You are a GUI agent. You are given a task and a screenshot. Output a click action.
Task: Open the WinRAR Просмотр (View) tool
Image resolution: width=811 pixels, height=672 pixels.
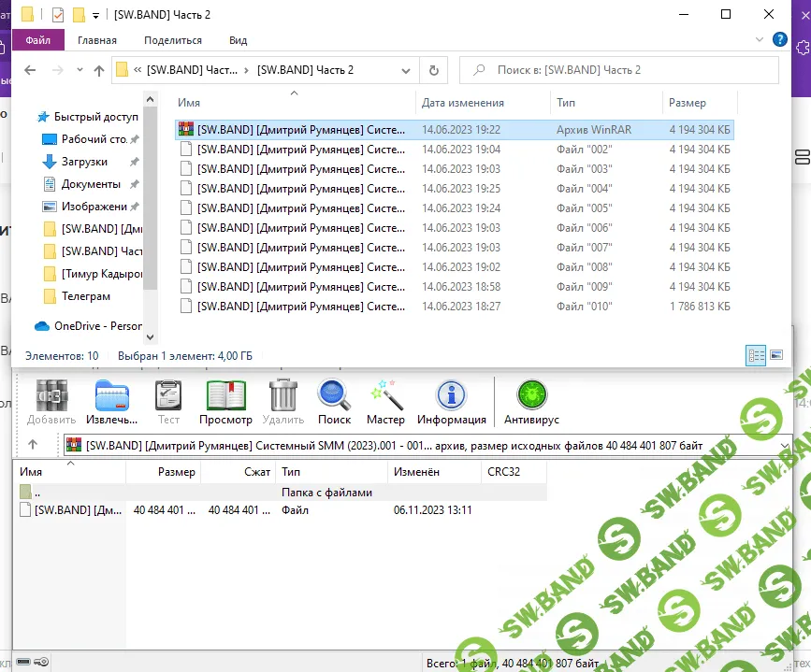coord(225,402)
